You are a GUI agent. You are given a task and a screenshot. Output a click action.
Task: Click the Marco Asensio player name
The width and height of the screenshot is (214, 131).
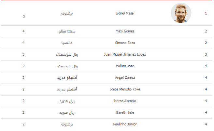pyautogui.click(x=125, y=101)
